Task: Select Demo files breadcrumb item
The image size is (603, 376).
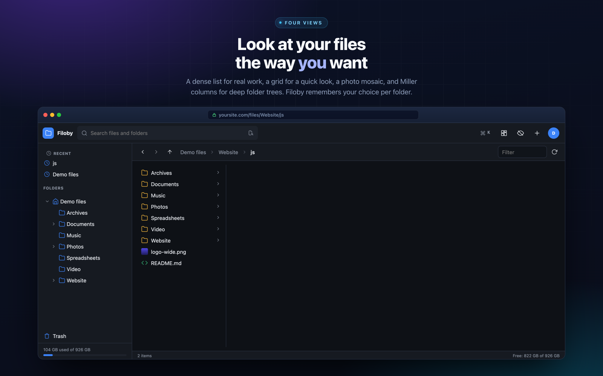Action: point(193,152)
